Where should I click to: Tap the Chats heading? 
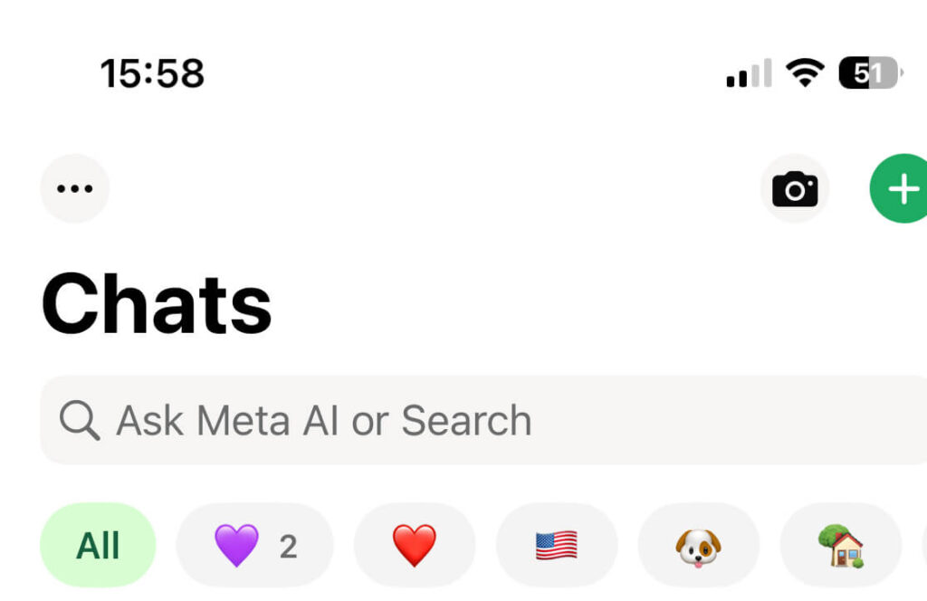click(157, 304)
